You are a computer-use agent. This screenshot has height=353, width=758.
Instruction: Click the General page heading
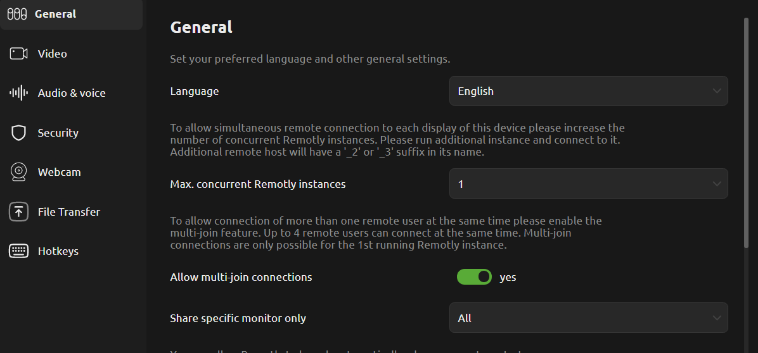click(201, 27)
